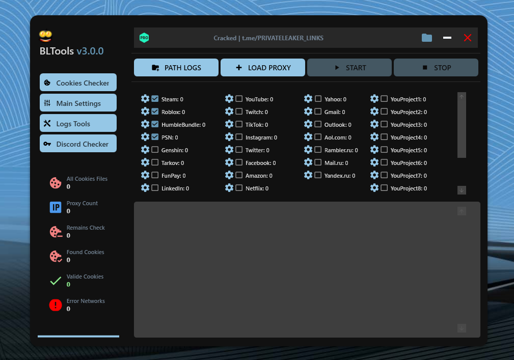The height and width of the screenshot is (360, 514).
Task: Open the Discord Checker section
Action: [78, 144]
